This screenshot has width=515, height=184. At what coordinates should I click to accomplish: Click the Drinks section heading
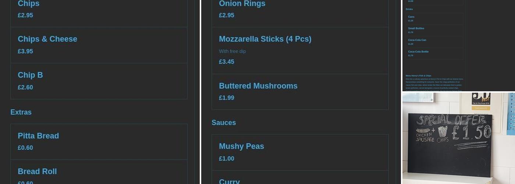coord(409,9)
